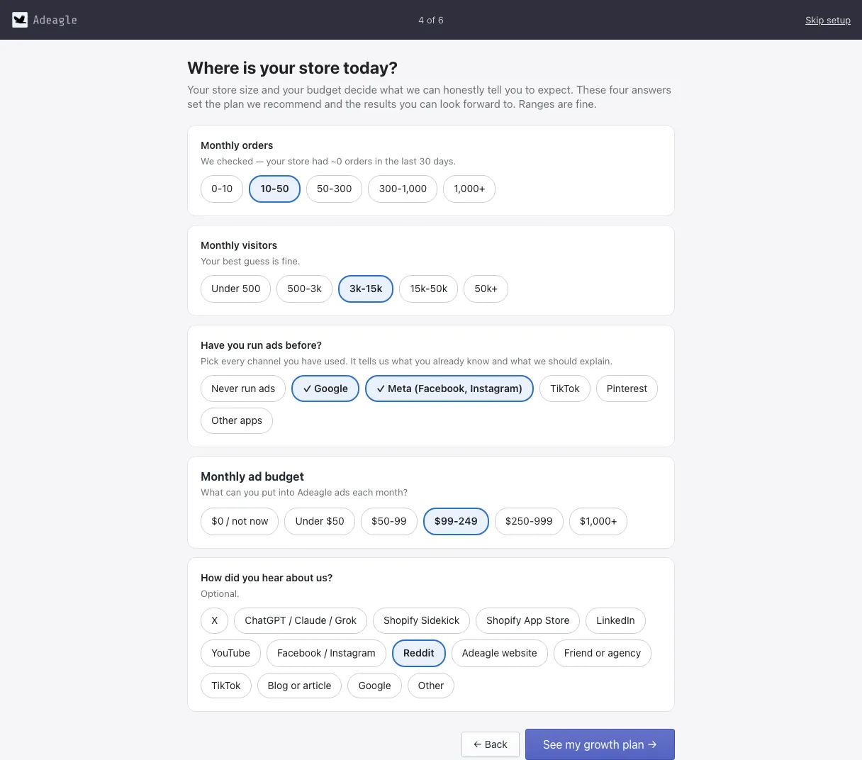Click the Adeagle eagle logo icon
The height and width of the screenshot is (760, 862).
pos(20,20)
